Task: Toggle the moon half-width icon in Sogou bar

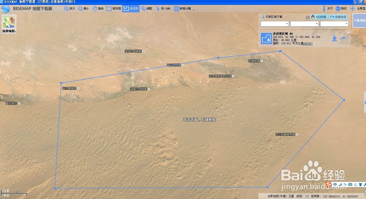Action: 340,184
